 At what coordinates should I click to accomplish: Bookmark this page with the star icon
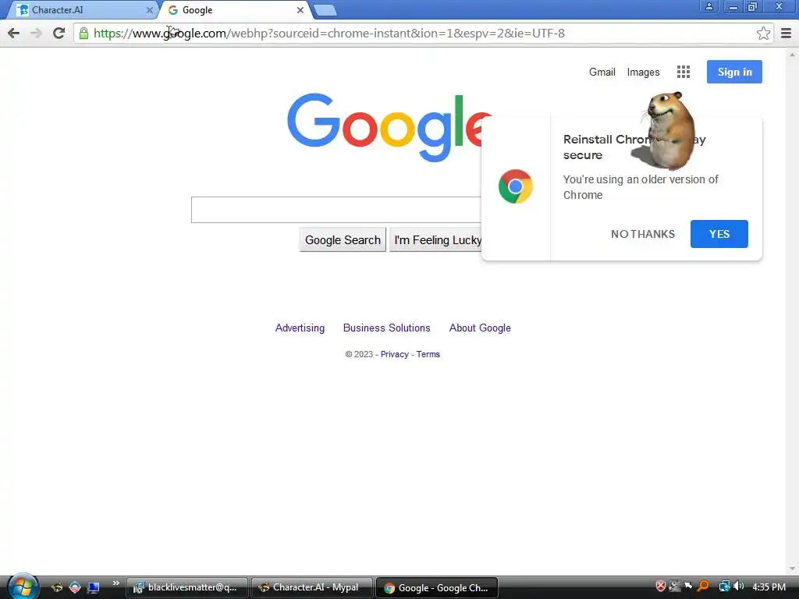click(763, 34)
